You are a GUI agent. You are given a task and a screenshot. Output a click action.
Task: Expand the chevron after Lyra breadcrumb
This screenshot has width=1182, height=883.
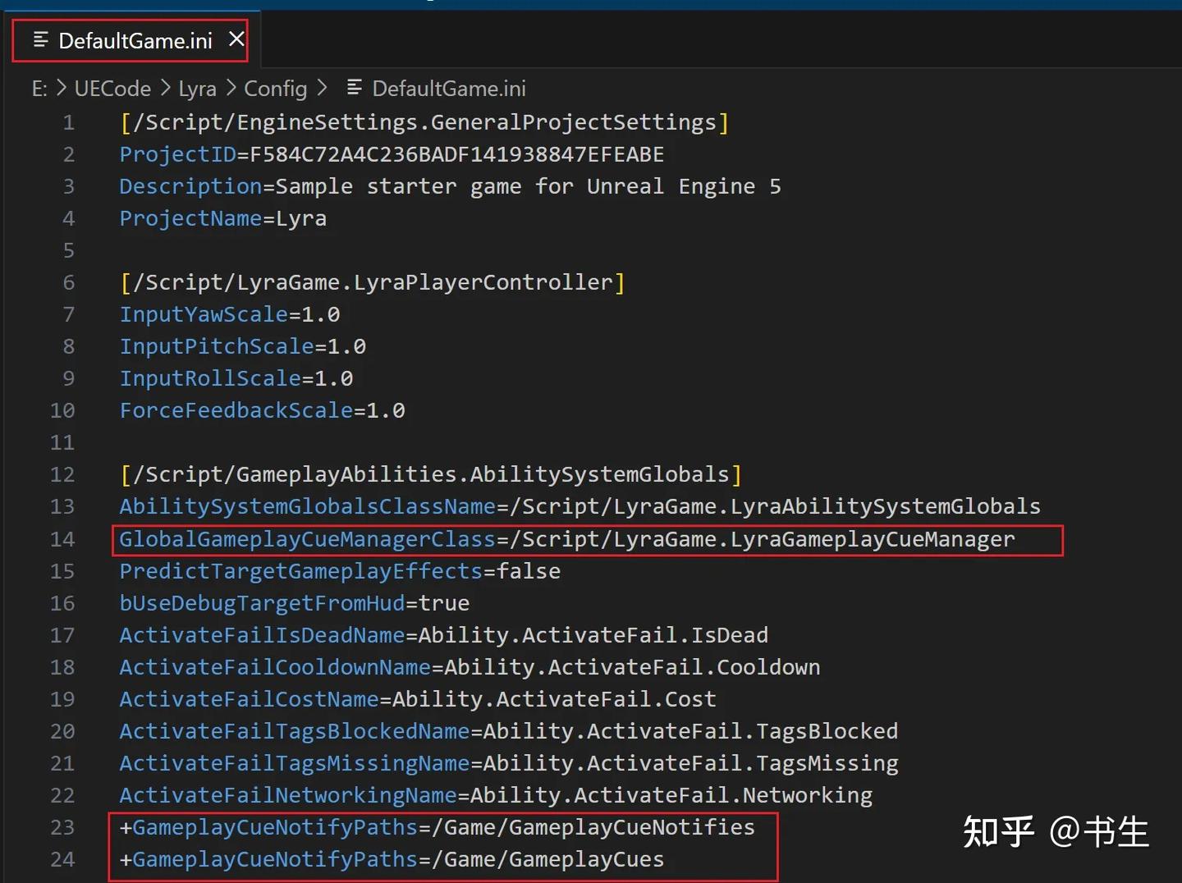click(231, 87)
